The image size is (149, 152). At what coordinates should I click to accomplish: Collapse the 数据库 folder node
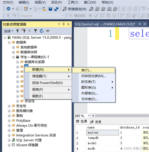click(x=9, y=43)
